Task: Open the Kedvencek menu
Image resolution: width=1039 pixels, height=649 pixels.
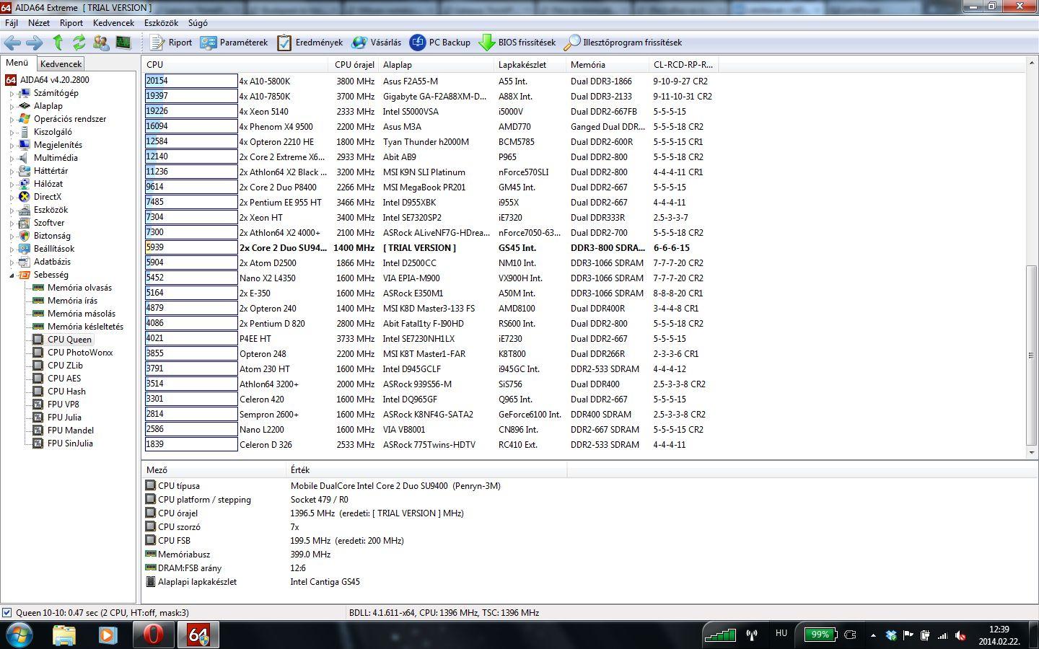Action: (x=114, y=23)
